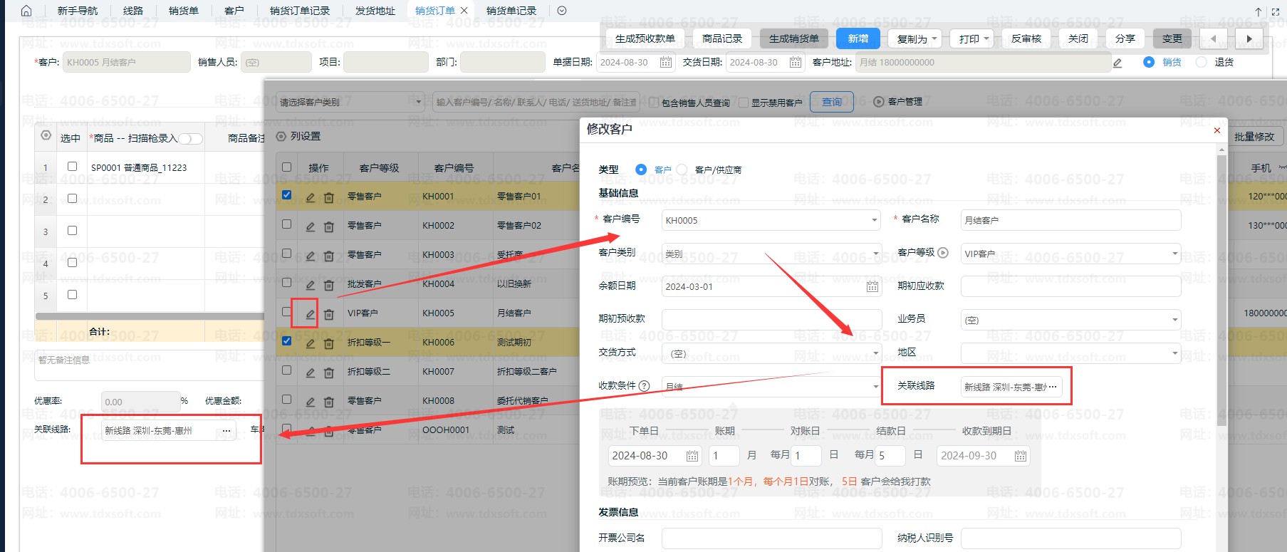Close the 修改客户 dialog
This screenshot has height=552, width=1287.
[x=1216, y=130]
